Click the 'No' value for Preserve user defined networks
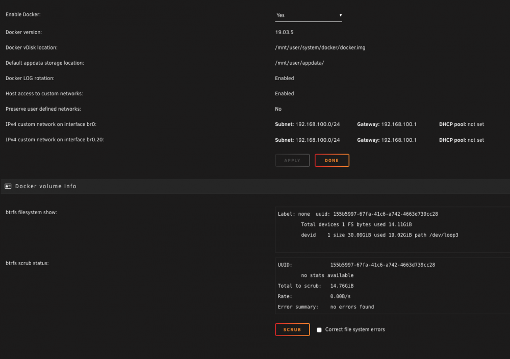This screenshot has width=510, height=359. point(278,109)
